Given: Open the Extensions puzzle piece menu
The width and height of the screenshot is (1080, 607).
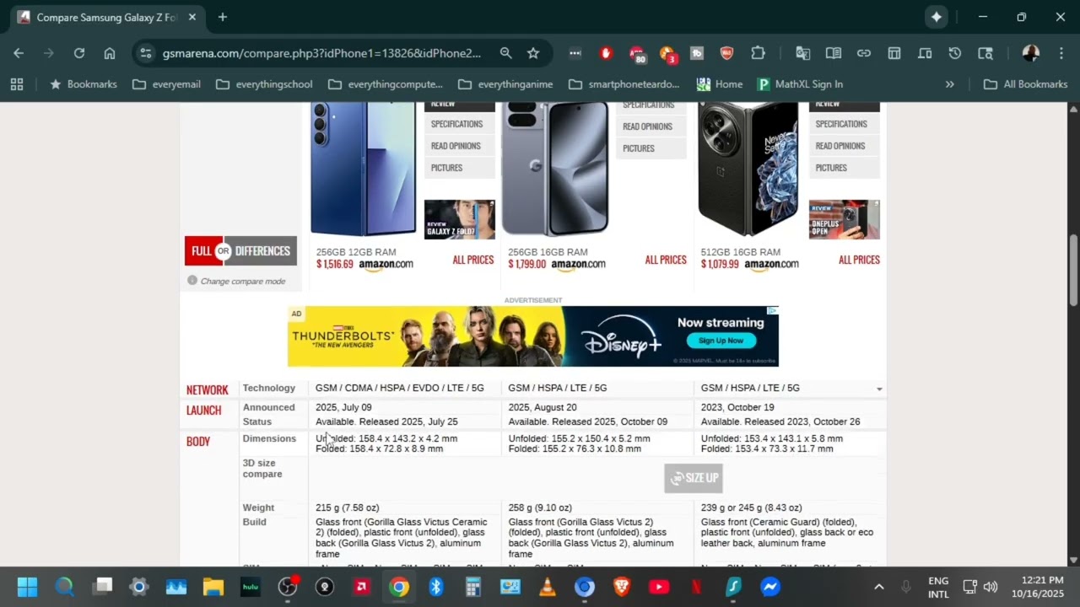Looking at the screenshot, I should point(758,53).
